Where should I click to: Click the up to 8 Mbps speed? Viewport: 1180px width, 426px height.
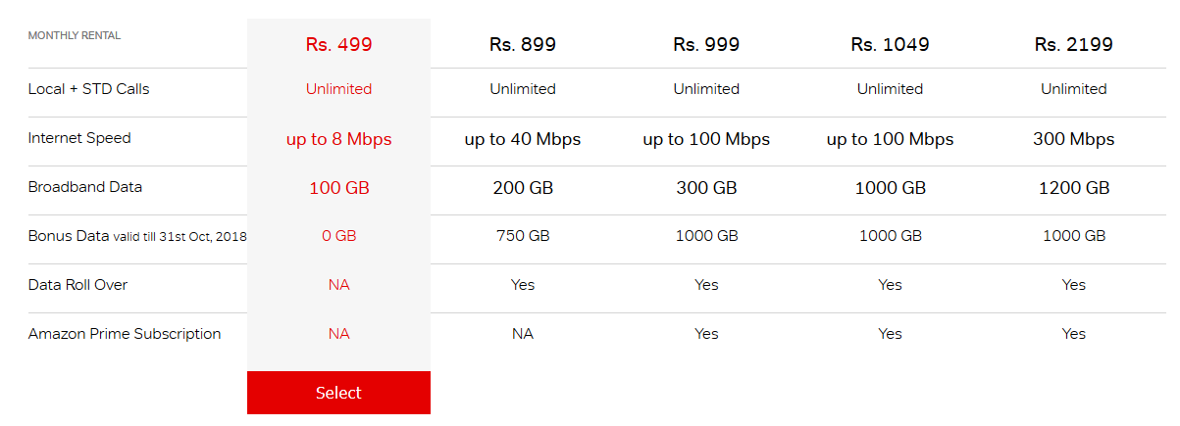338,139
